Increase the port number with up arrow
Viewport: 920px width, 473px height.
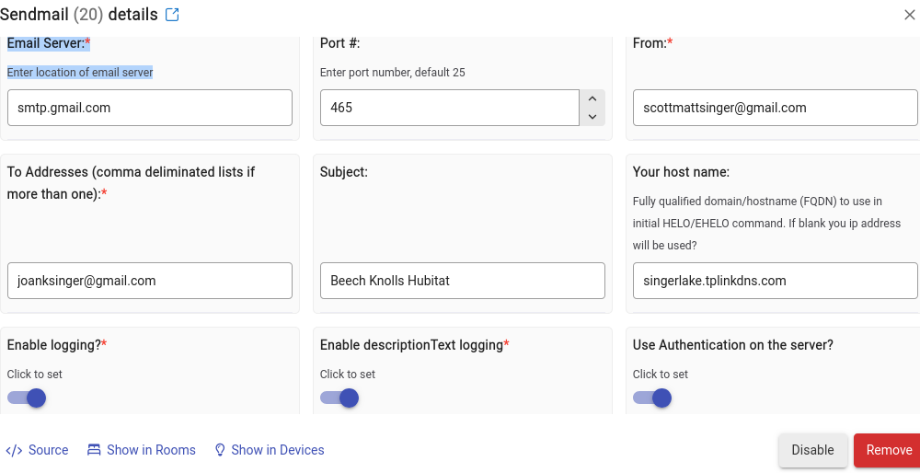[592, 98]
